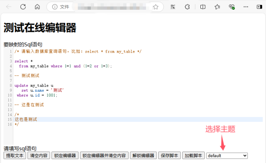Click the 清空内容 button

click(39, 155)
